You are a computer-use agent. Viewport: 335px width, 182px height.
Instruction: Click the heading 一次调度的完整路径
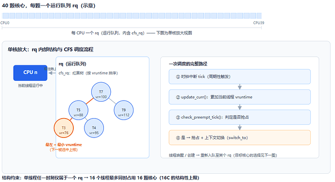[x=188, y=64]
